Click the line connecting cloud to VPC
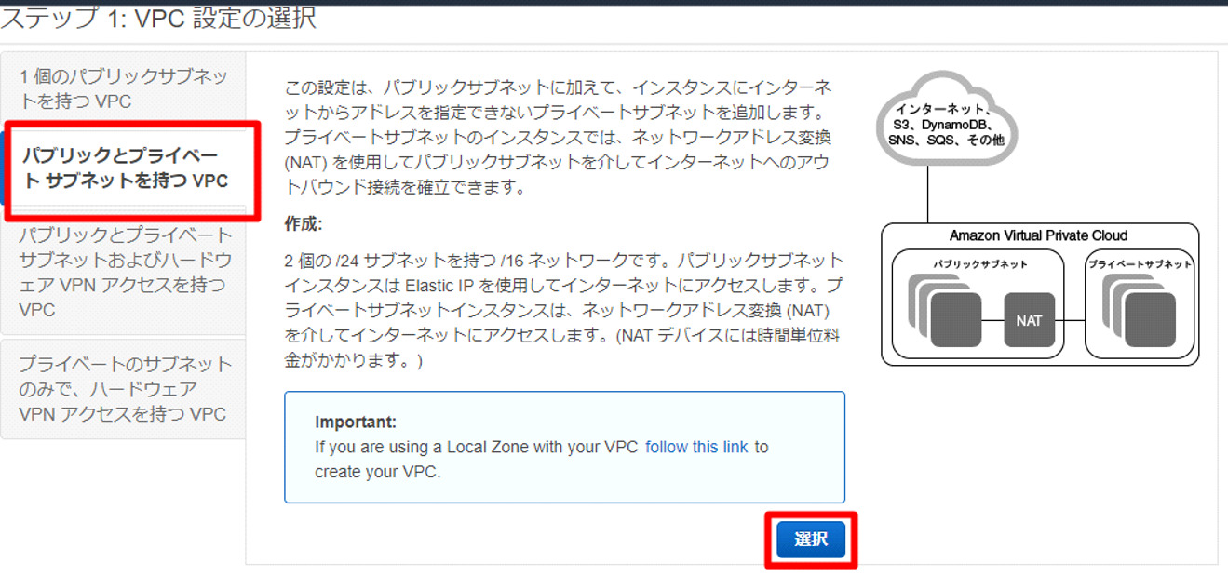The image size is (1228, 577). click(x=928, y=195)
